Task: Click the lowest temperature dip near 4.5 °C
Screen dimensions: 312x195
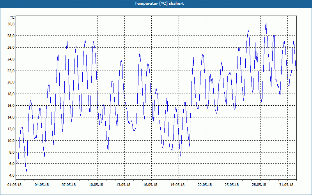Action: [27, 172]
